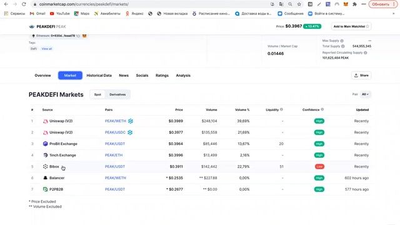The height and width of the screenshot is (225, 400).
Task: Click the lock icon in the address bar
Action: point(35,4)
